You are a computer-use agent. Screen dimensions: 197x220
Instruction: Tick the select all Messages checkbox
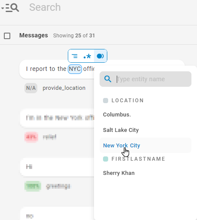click(x=7, y=36)
